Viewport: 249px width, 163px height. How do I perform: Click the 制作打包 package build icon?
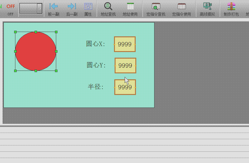pos(231,6)
